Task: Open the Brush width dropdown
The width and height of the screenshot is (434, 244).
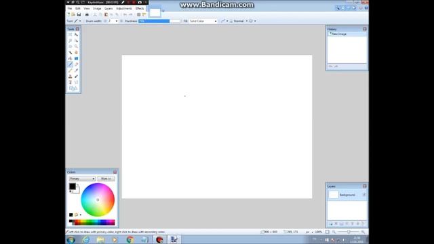Action: coord(117,21)
